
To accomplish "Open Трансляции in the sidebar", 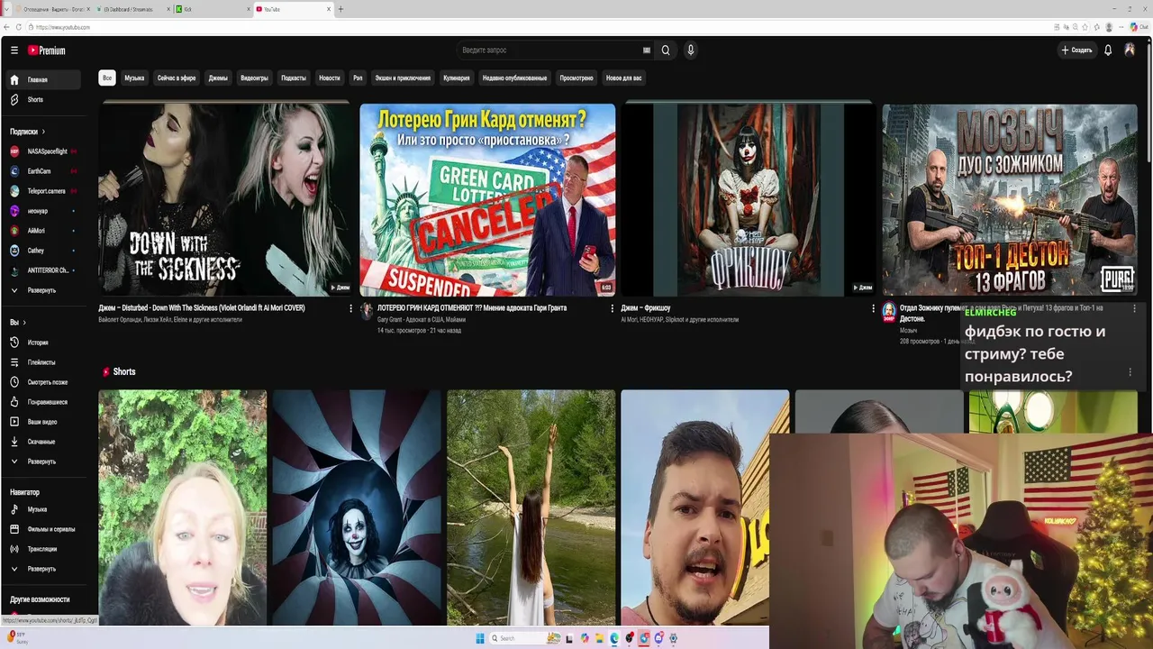I will pos(43,549).
